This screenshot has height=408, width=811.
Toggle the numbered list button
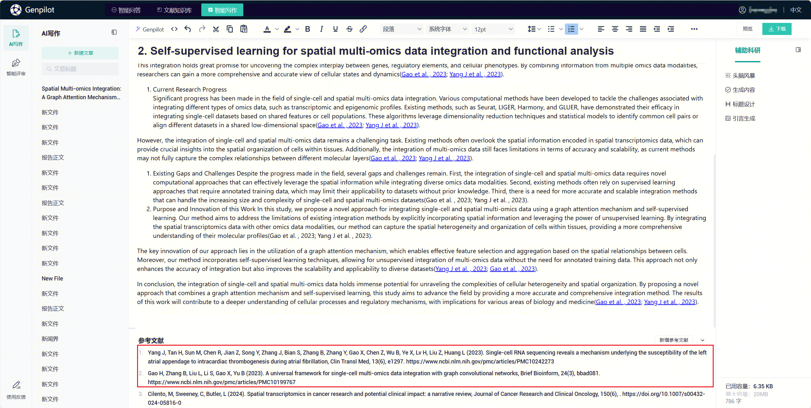(571, 29)
